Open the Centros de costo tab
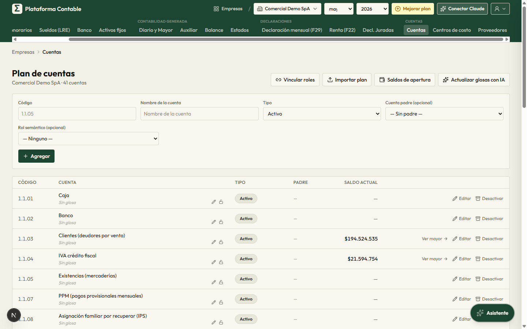The width and height of the screenshot is (527, 329). [452, 30]
